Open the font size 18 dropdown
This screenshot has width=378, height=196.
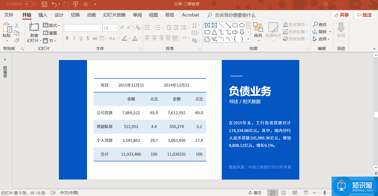pos(116,28)
